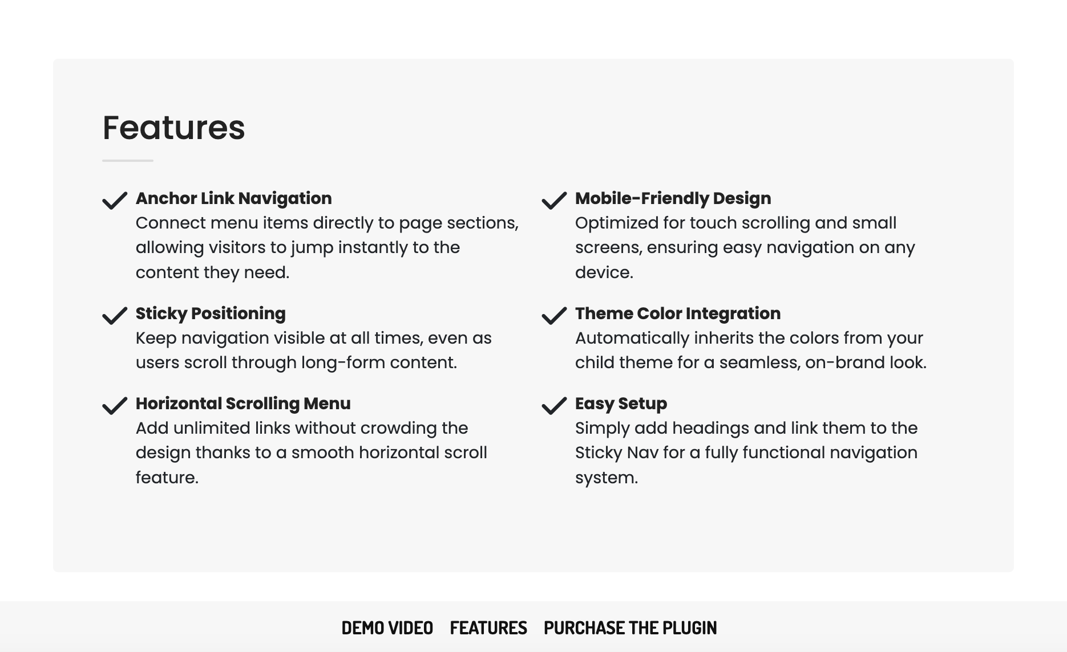Open the Demo Video nav link
1067x652 pixels.
(x=387, y=628)
